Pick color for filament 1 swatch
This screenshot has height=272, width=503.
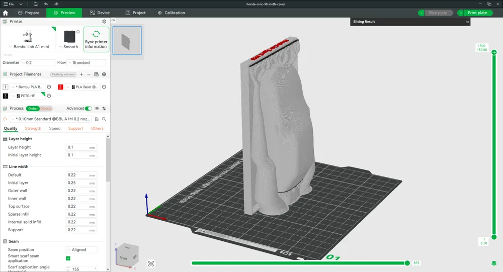tap(6, 87)
